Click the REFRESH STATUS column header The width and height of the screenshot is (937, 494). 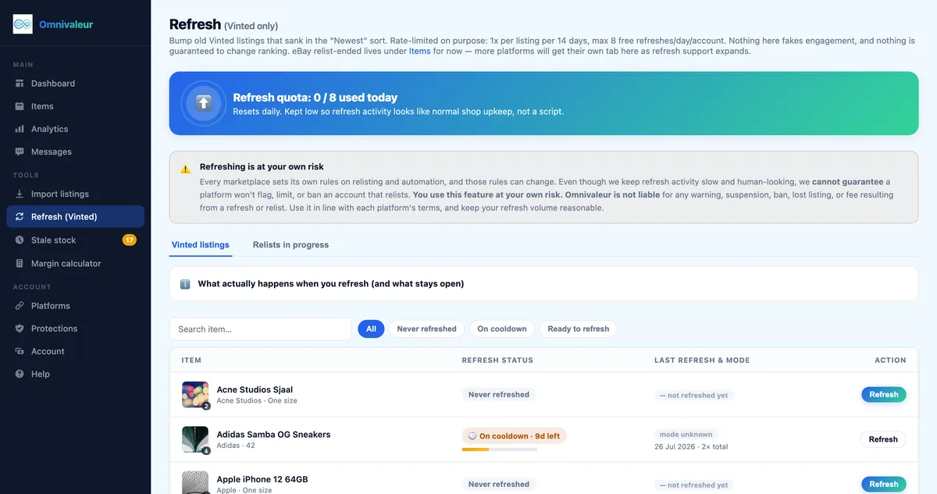coord(497,361)
